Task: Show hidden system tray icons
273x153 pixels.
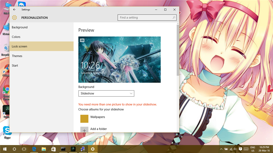Action: click(x=221, y=149)
